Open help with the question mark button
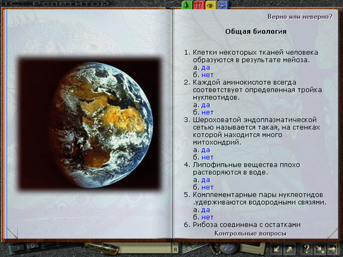The image size is (343, 257). (x=307, y=249)
